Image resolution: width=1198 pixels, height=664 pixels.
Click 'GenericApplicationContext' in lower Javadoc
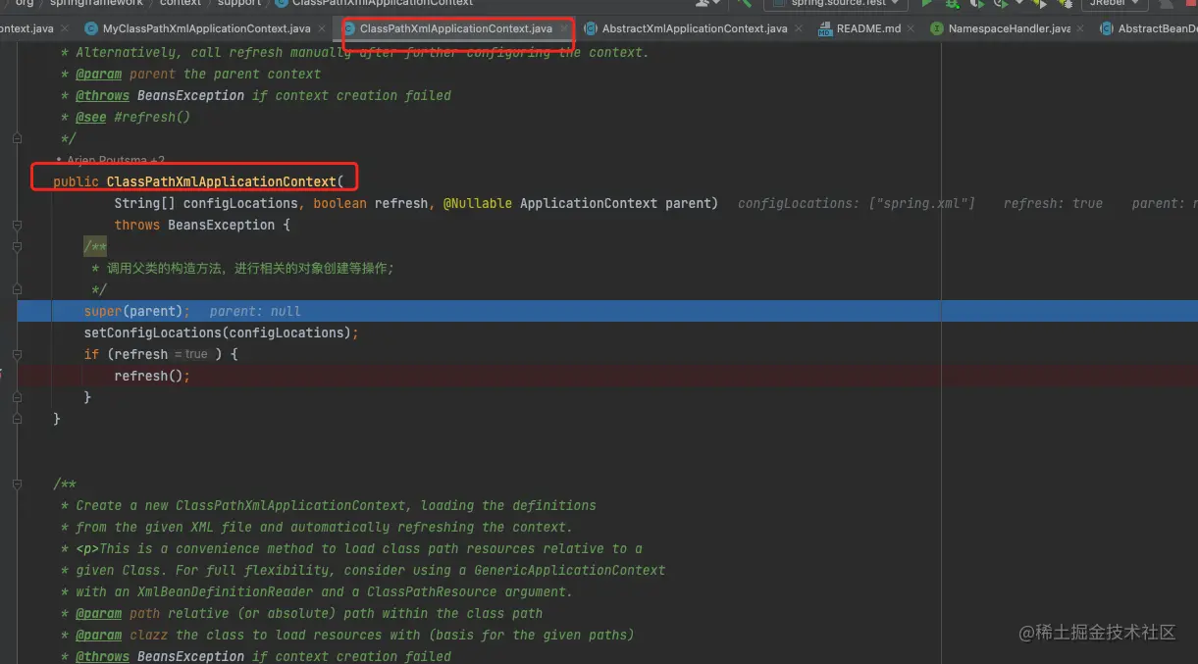click(x=570, y=570)
